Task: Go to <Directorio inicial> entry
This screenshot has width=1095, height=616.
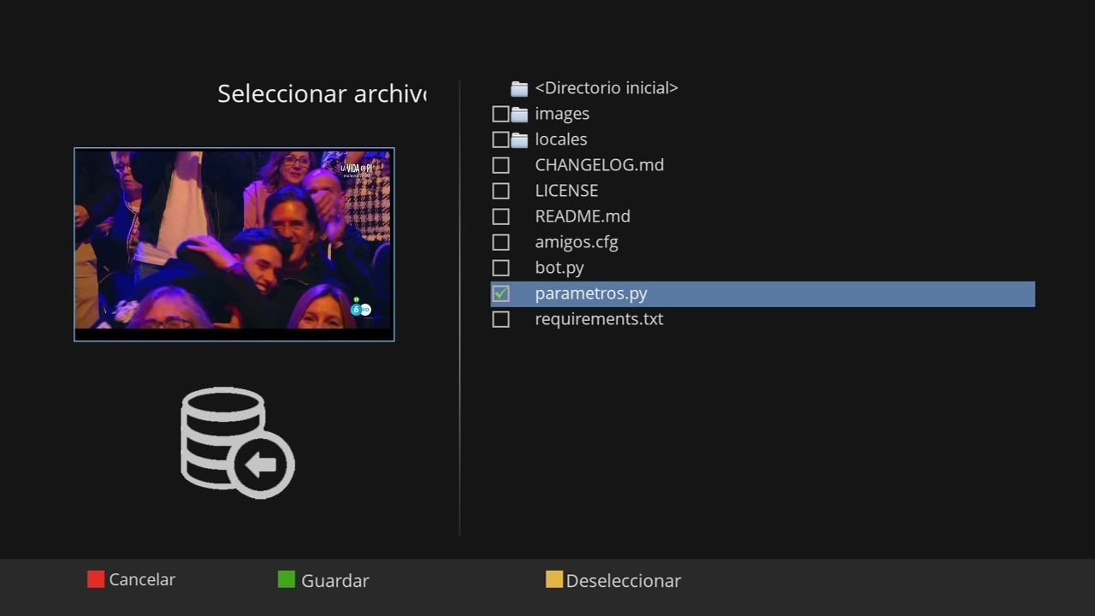Action: 606,88
